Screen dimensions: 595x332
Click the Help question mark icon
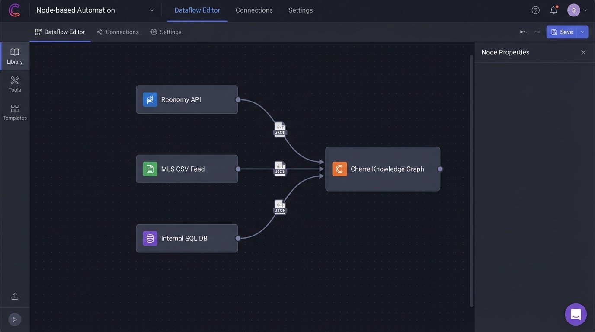coord(535,10)
